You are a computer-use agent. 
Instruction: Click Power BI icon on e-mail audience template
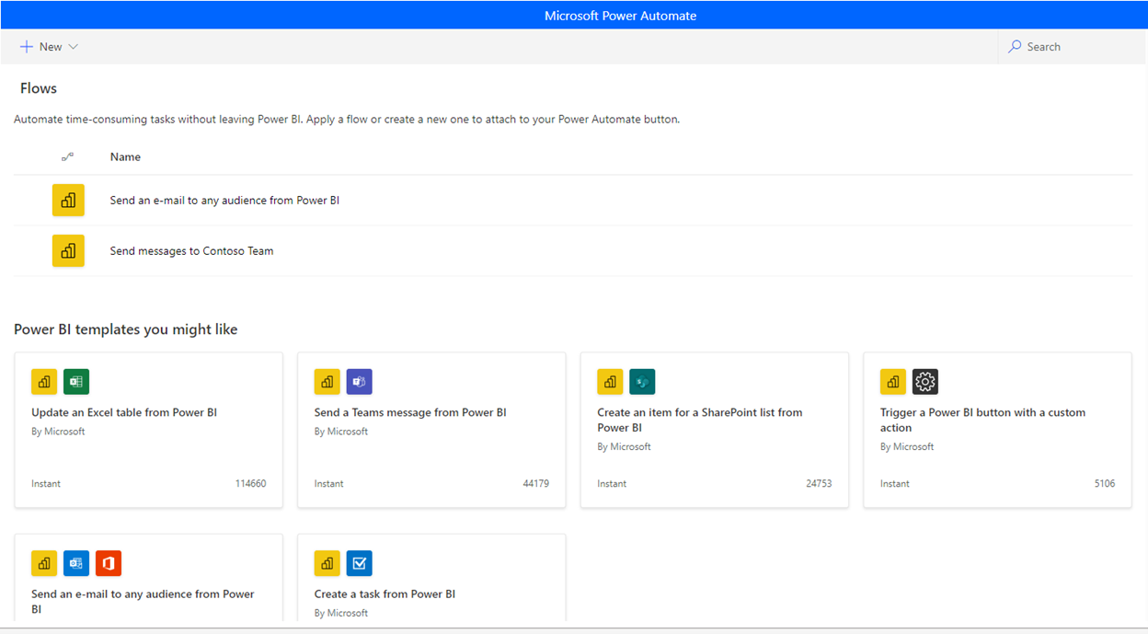(x=44, y=563)
